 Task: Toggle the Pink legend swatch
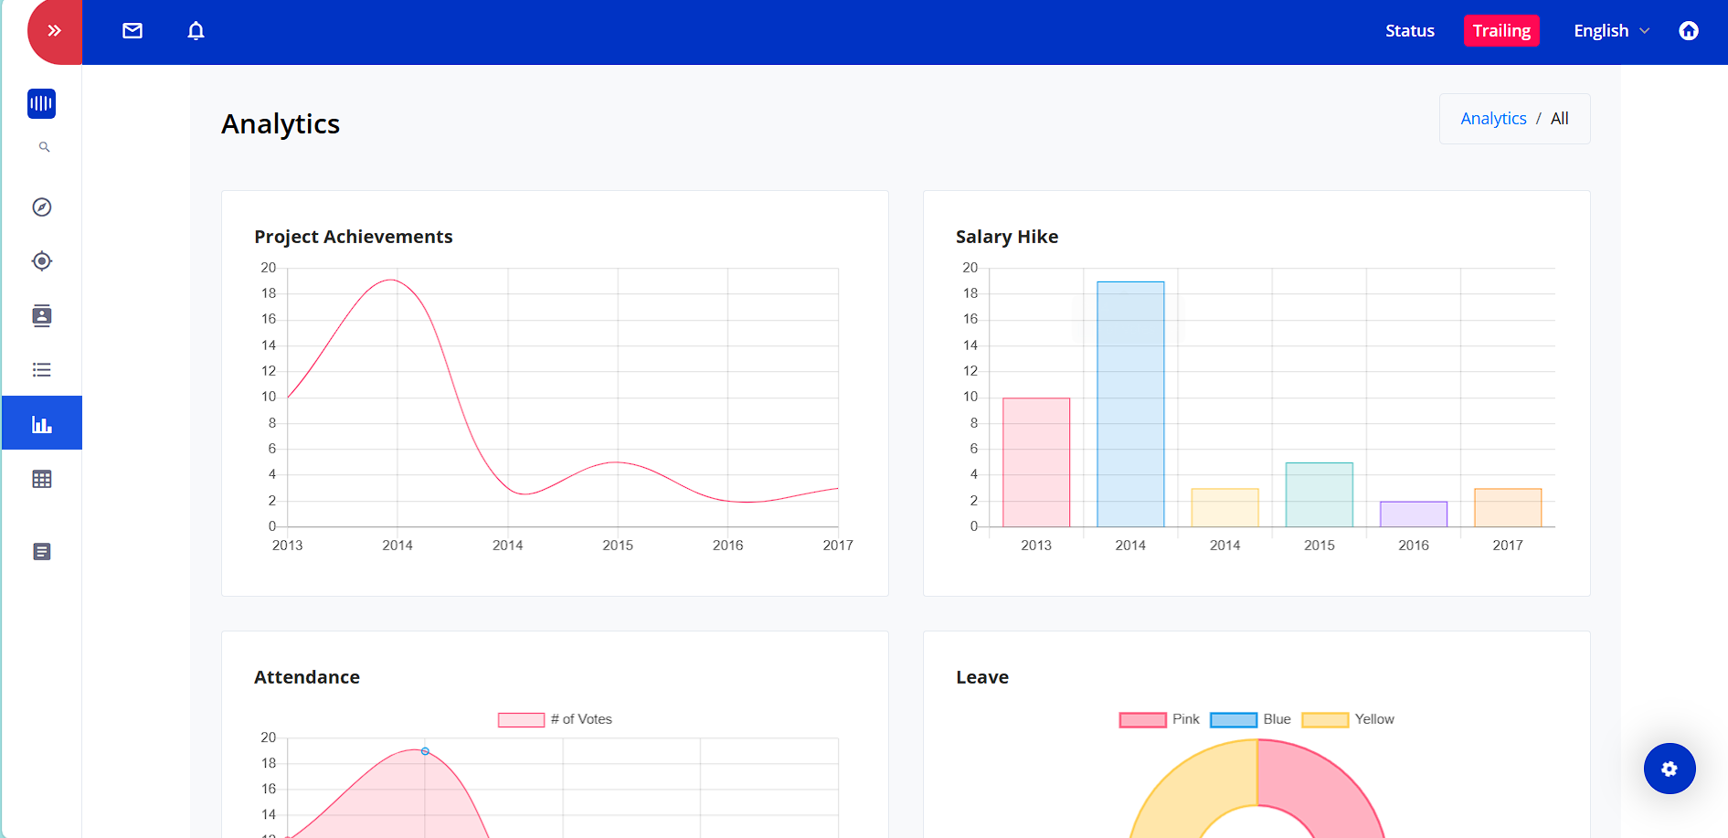pos(1142,720)
